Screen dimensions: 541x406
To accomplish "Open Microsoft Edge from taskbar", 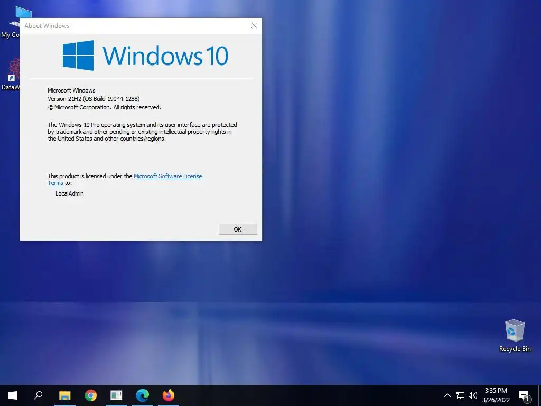I will point(143,395).
